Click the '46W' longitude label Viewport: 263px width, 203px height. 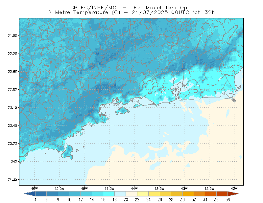(35, 189)
